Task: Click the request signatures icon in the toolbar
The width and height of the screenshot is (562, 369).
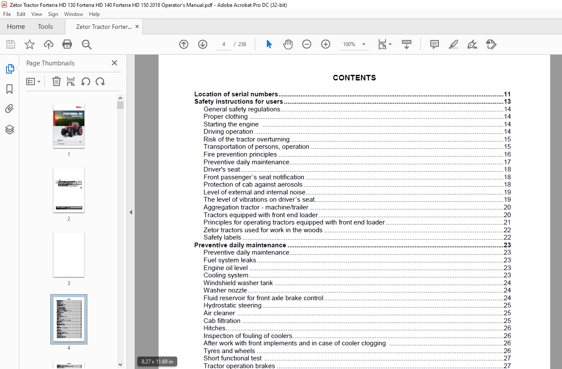Action: pos(491,44)
